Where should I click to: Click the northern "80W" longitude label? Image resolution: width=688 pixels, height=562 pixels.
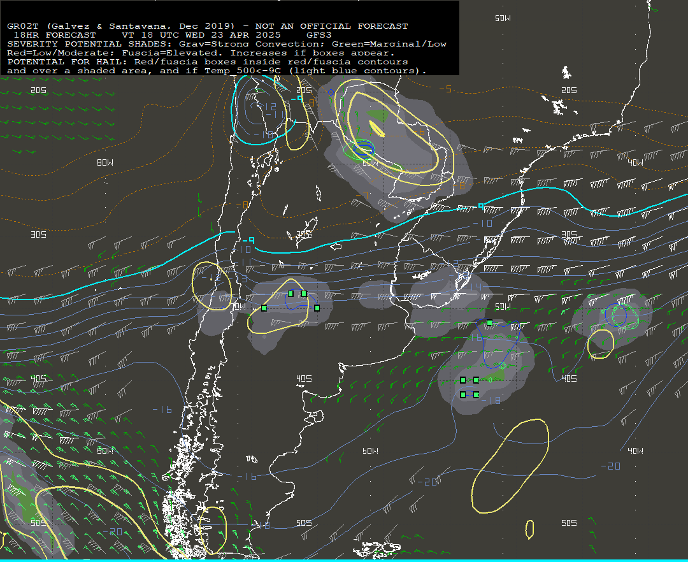(x=105, y=162)
